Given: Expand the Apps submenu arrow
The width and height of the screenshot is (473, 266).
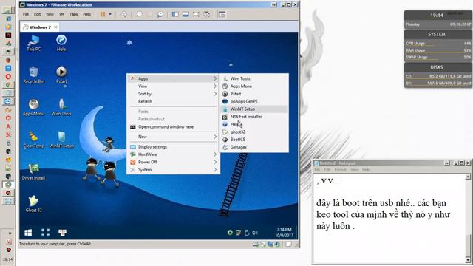Looking at the screenshot, I should point(215,78).
